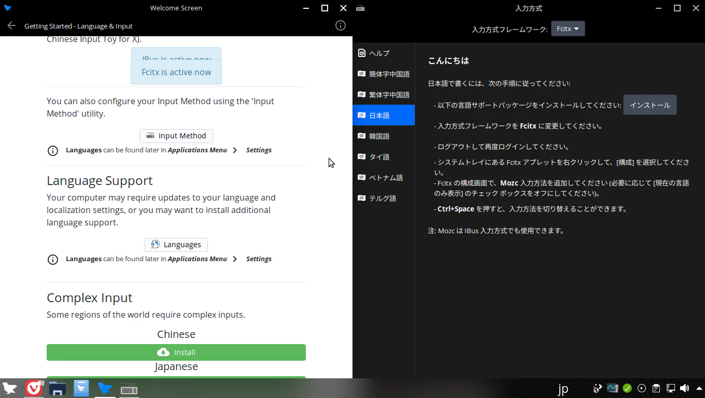Select the ベトナム語 sidebar tab
The height and width of the screenshot is (398, 705).
384,178
